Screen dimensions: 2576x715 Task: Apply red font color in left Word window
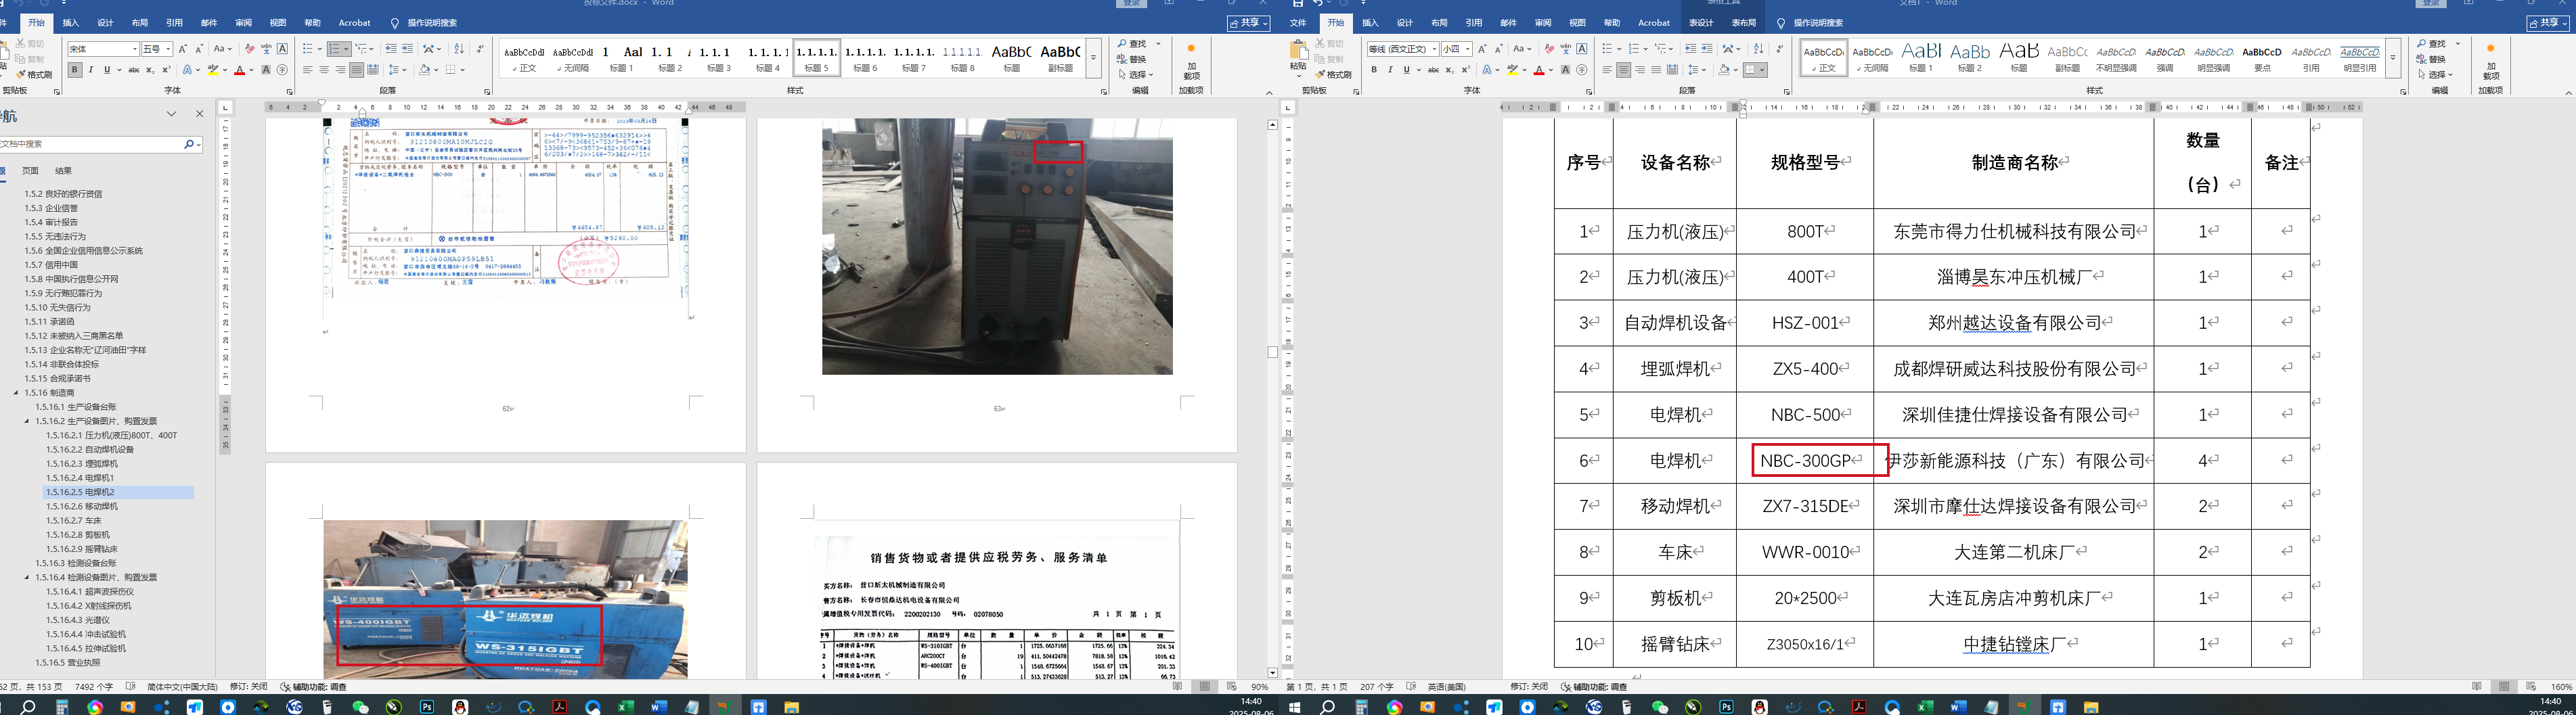239,70
